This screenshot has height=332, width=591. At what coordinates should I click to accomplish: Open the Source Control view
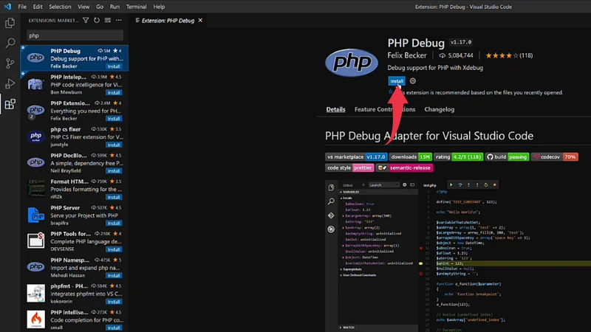10,63
